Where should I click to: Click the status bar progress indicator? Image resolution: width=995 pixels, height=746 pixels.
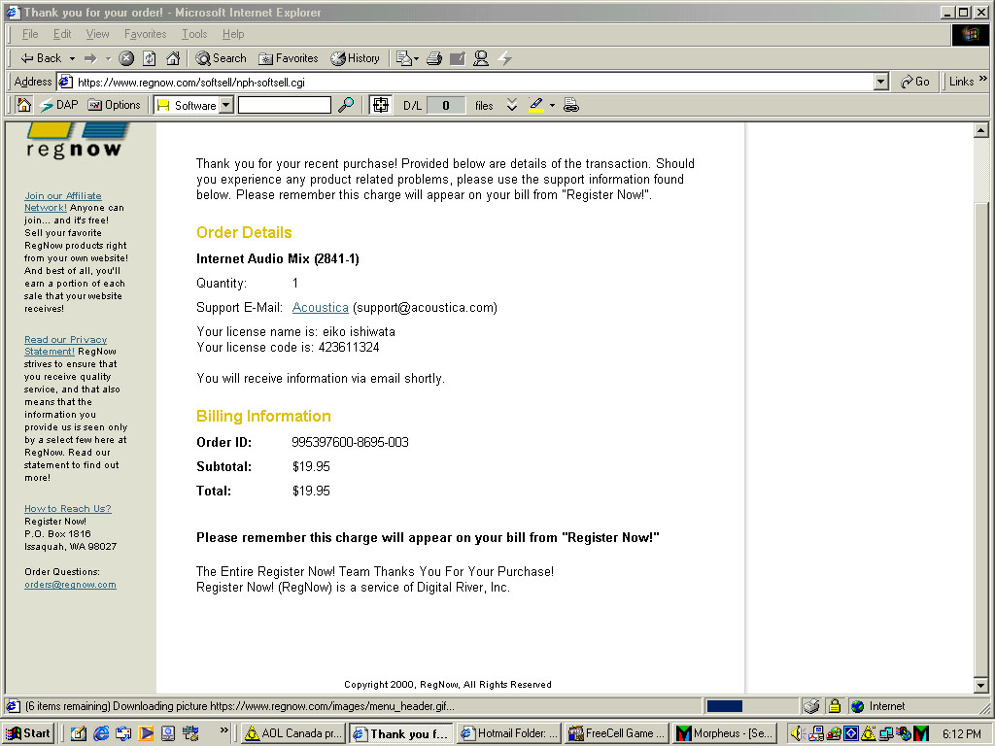(x=725, y=706)
